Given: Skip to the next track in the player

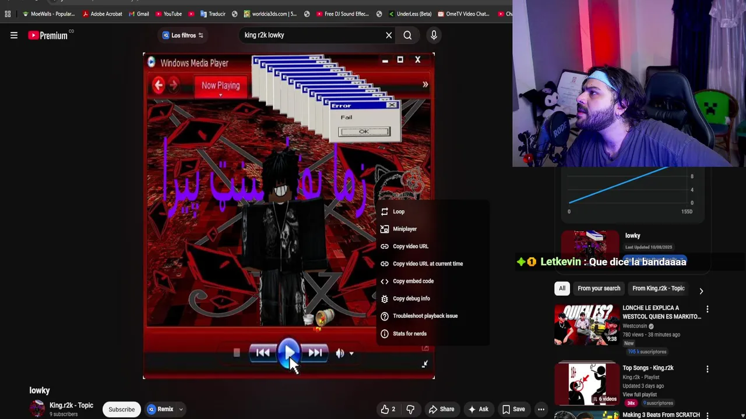Looking at the screenshot, I should 315,353.
